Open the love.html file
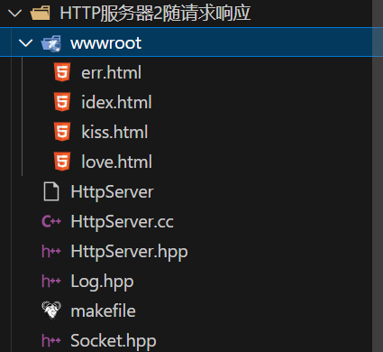 coord(116,162)
